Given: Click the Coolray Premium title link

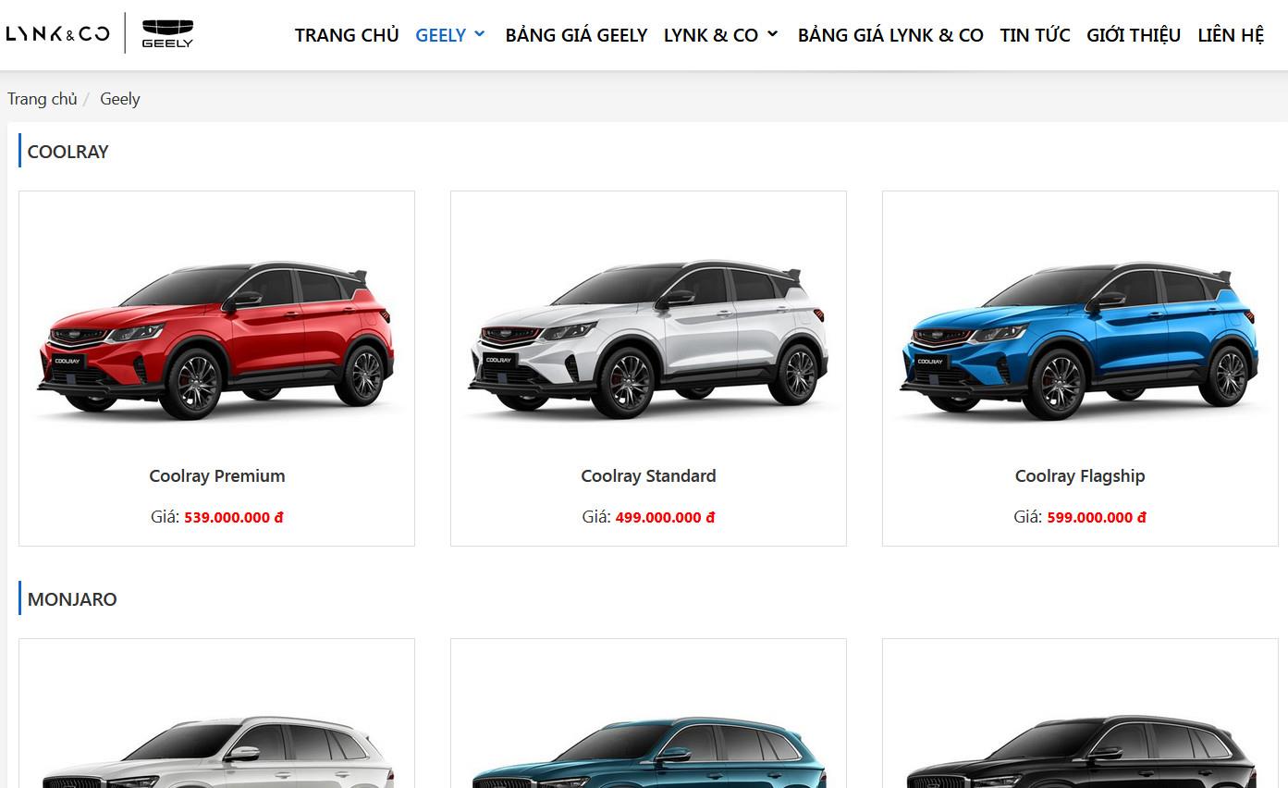Looking at the screenshot, I should [x=217, y=476].
